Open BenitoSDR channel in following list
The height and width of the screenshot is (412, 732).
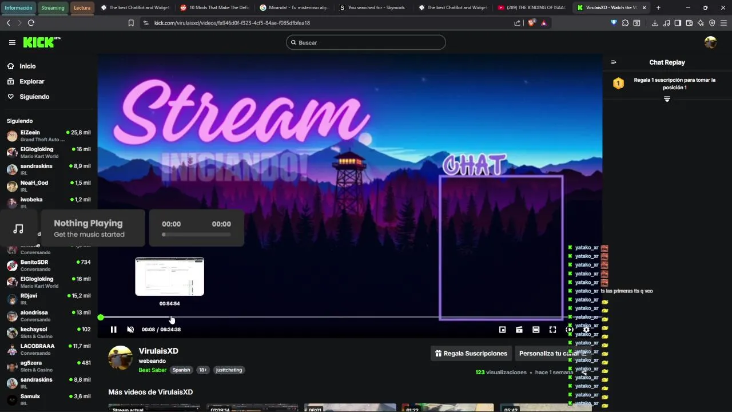(49, 266)
